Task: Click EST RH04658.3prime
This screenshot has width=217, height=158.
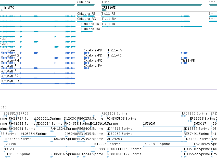Action: (x=66, y=126)
